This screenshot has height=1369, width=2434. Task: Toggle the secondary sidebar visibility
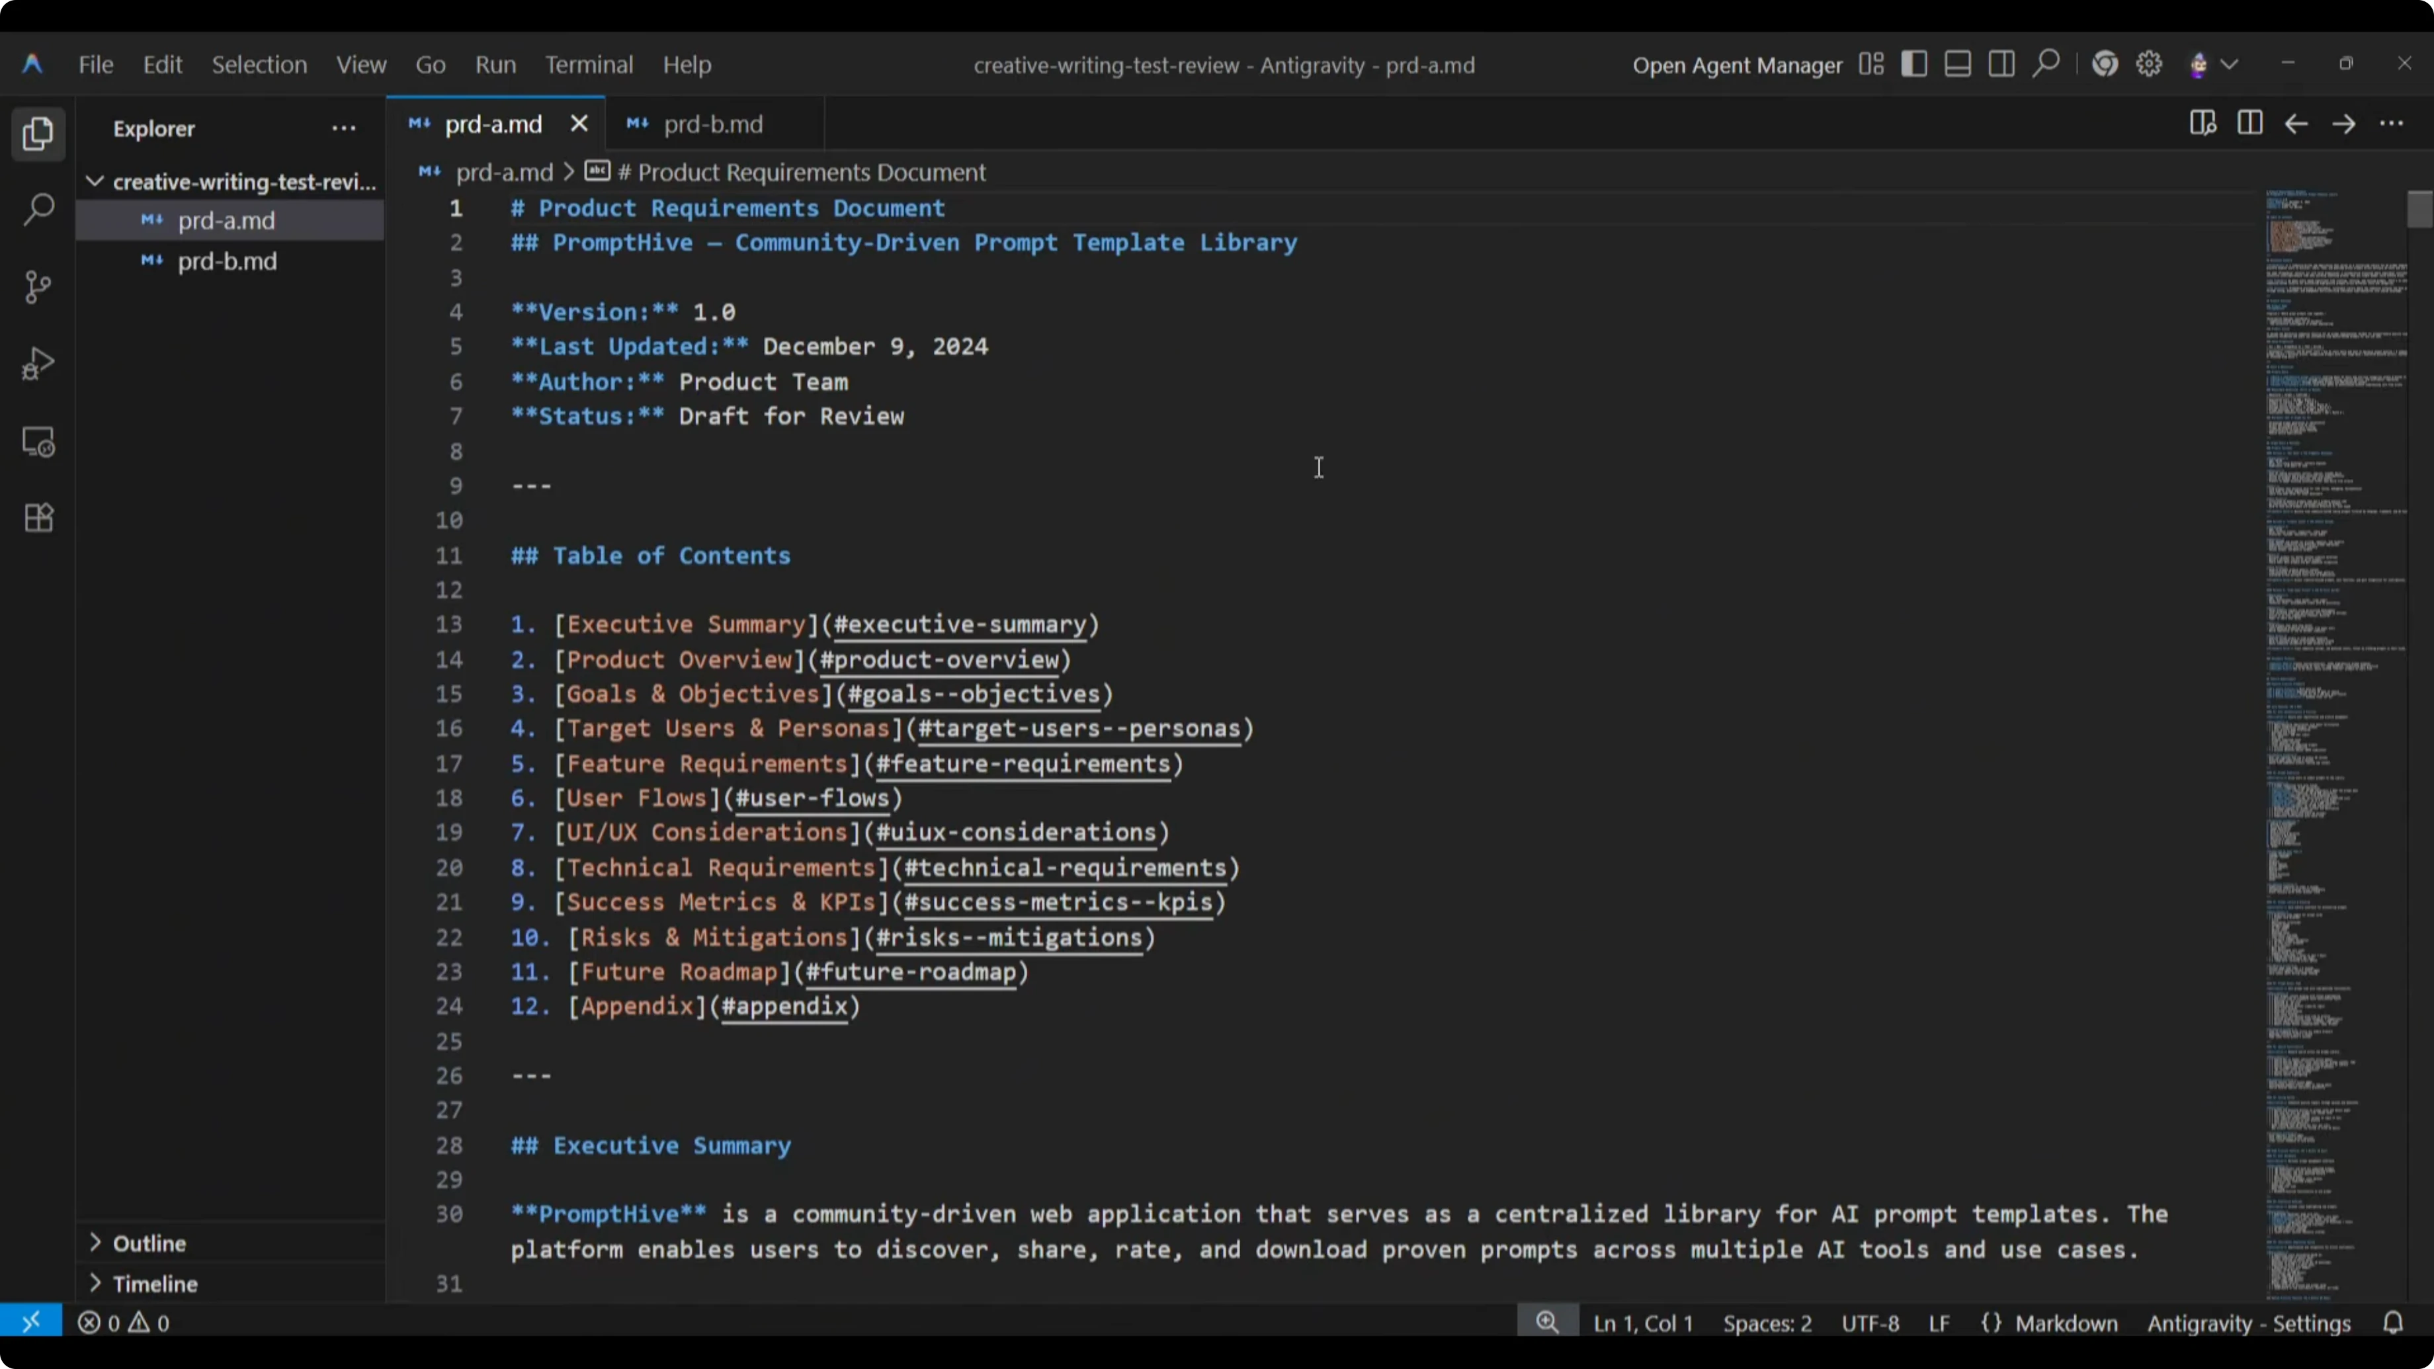click(2000, 64)
